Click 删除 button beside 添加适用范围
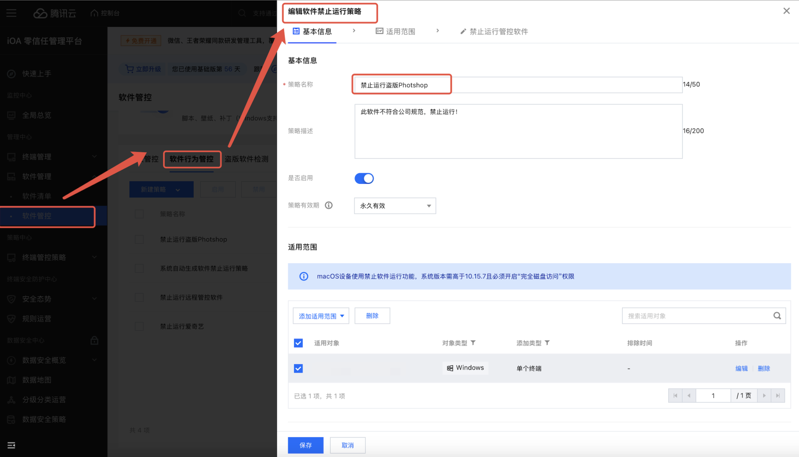799x457 pixels. pos(372,316)
